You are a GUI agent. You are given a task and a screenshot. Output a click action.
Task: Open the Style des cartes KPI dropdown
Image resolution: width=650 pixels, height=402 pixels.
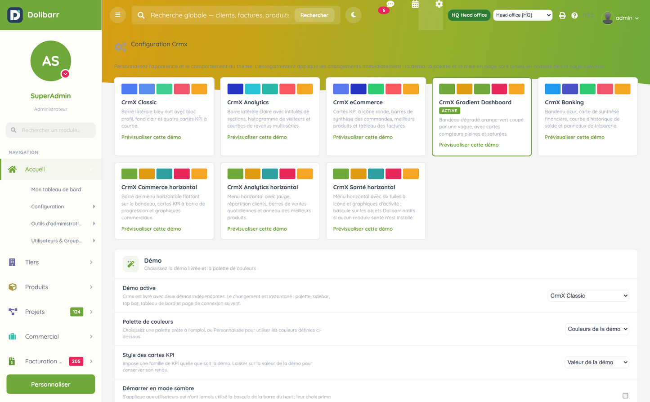[596, 362]
